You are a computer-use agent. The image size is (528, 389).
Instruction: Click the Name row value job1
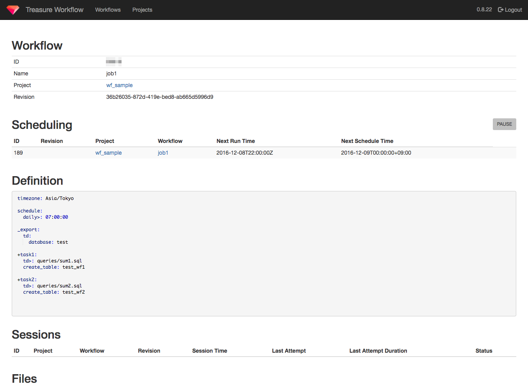pyautogui.click(x=111, y=73)
